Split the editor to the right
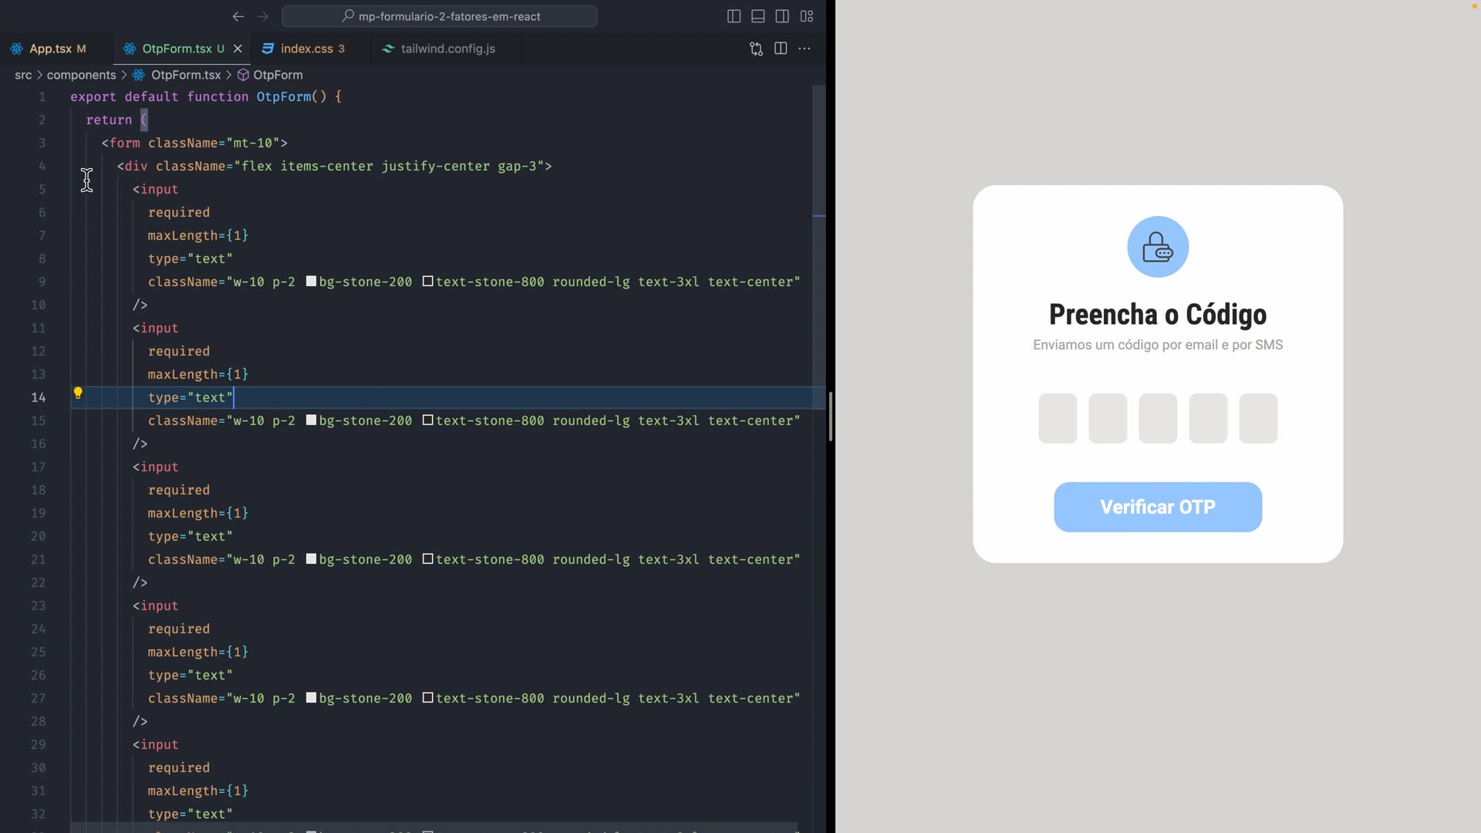1481x833 pixels. [780, 49]
